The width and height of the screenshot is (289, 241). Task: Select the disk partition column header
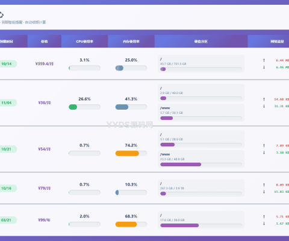click(201, 42)
